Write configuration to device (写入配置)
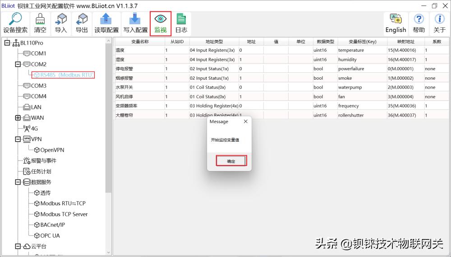451x257 pixels. point(135,23)
